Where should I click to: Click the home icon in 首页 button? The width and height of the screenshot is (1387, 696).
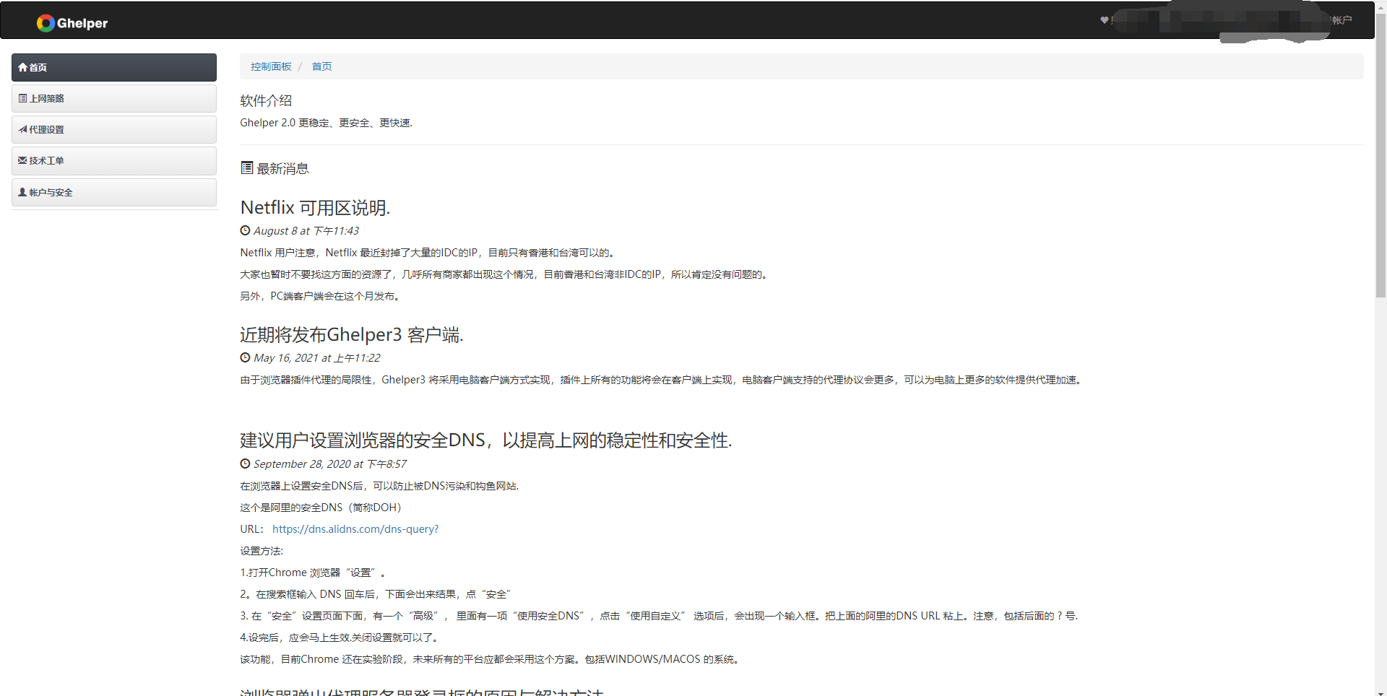pyautogui.click(x=23, y=67)
